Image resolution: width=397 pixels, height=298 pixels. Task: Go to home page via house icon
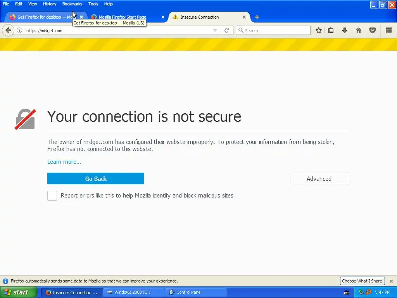point(359,30)
